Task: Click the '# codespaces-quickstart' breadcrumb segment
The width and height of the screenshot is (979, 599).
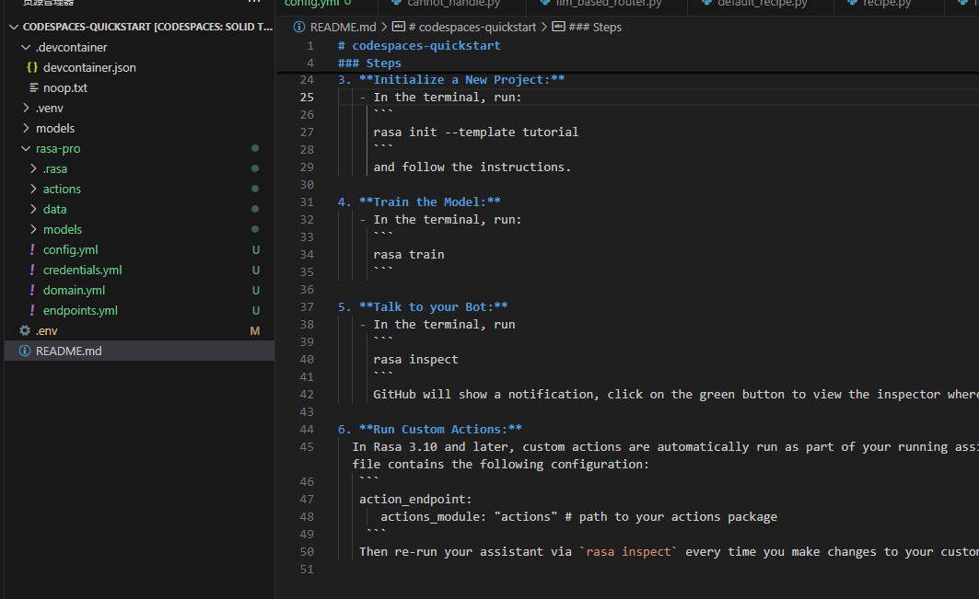Action: pos(472,27)
